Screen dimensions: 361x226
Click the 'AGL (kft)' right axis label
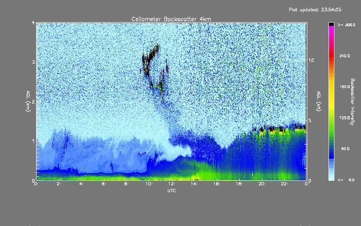coord(319,101)
